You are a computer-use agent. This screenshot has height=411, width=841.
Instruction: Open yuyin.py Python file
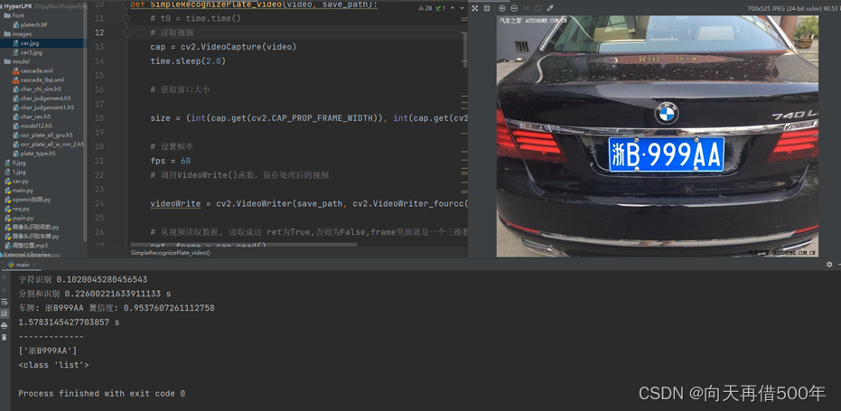click(x=19, y=218)
